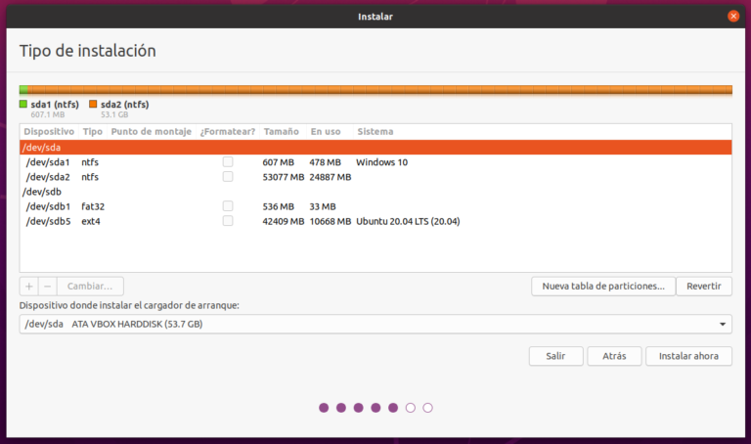Click the Punto de montaje column header
751x444 pixels.
click(x=151, y=132)
